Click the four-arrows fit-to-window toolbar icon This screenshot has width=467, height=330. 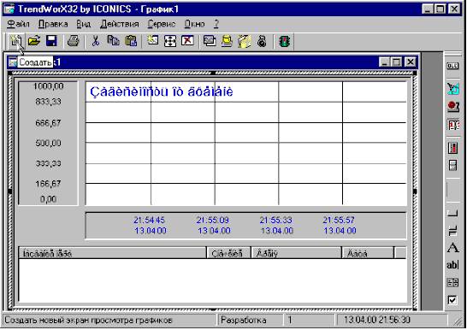coord(170,41)
